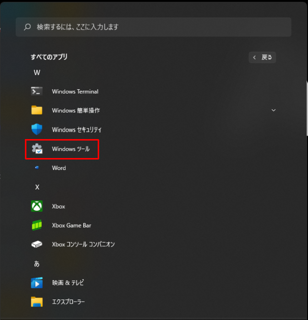The height and width of the screenshot is (320, 308).
Task: Select the X letter group header
Action: point(37,187)
